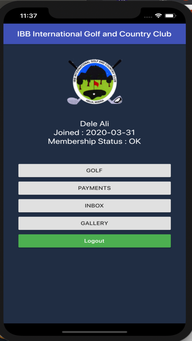Screen dimensions: 192x341
Task: Tap the Membership Status line
Action: point(94,141)
